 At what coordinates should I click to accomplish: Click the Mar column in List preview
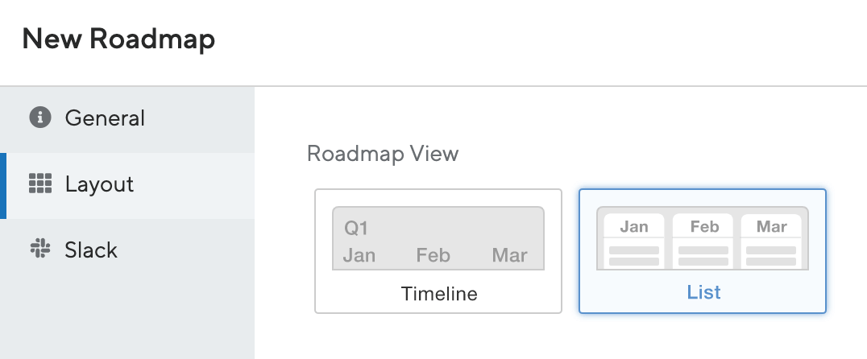[x=771, y=241]
